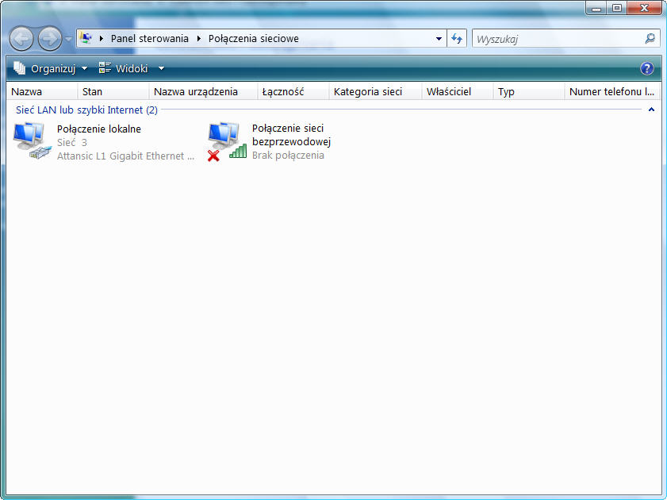Open Help via blue question mark icon
The height and width of the screenshot is (500, 667).
(x=647, y=69)
